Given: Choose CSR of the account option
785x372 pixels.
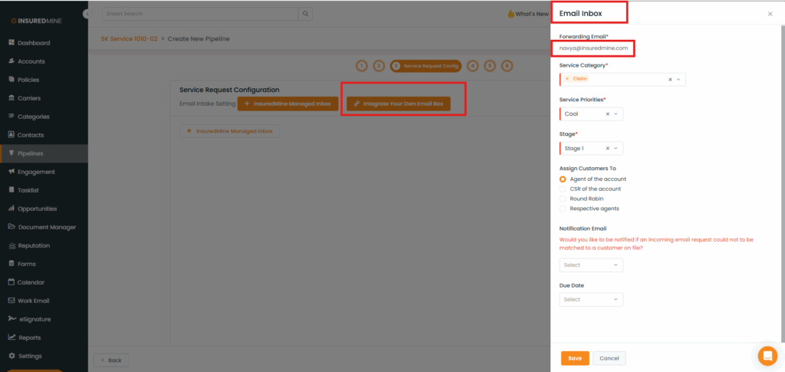Looking at the screenshot, I should point(563,189).
